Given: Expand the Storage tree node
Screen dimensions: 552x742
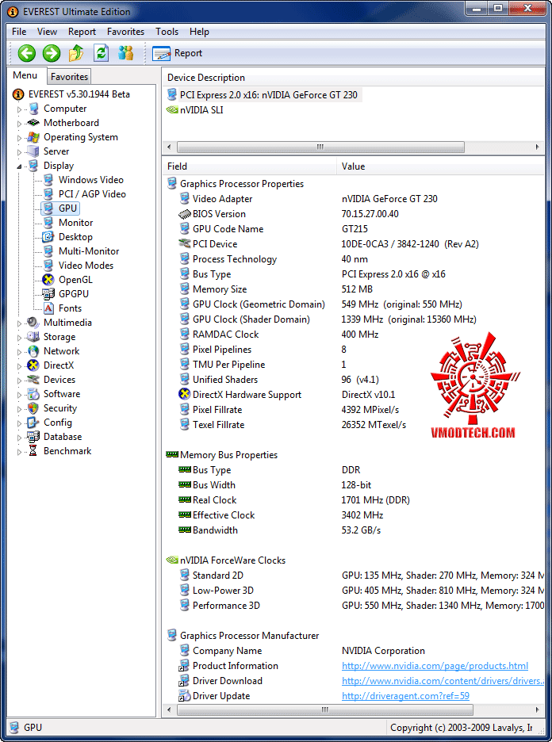Looking at the screenshot, I should click(x=19, y=338).
